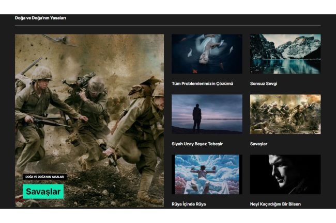Open the Tüm Problemlerimizin Çözümü article title
336x223 pixels.
tap(202, 83)
